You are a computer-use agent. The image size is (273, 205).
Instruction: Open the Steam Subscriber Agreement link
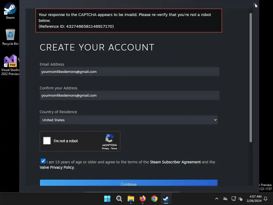[175, 162]
